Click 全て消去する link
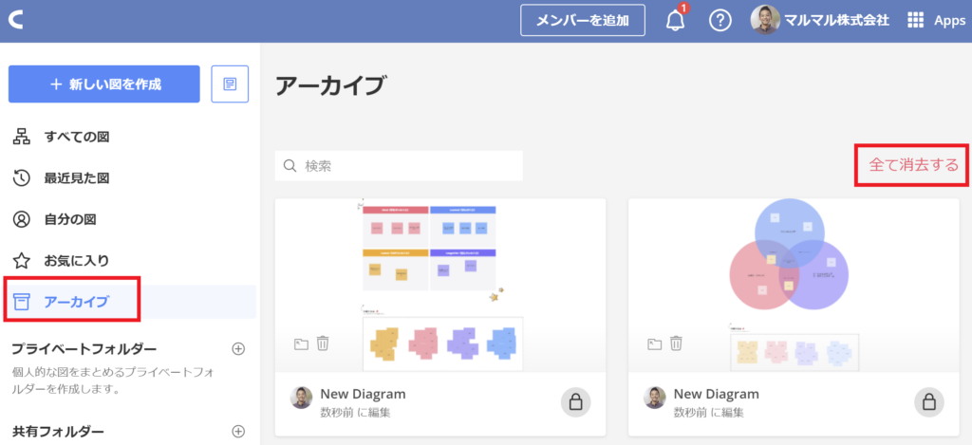Viewport: 972px width, 445px height. point(913,165)
